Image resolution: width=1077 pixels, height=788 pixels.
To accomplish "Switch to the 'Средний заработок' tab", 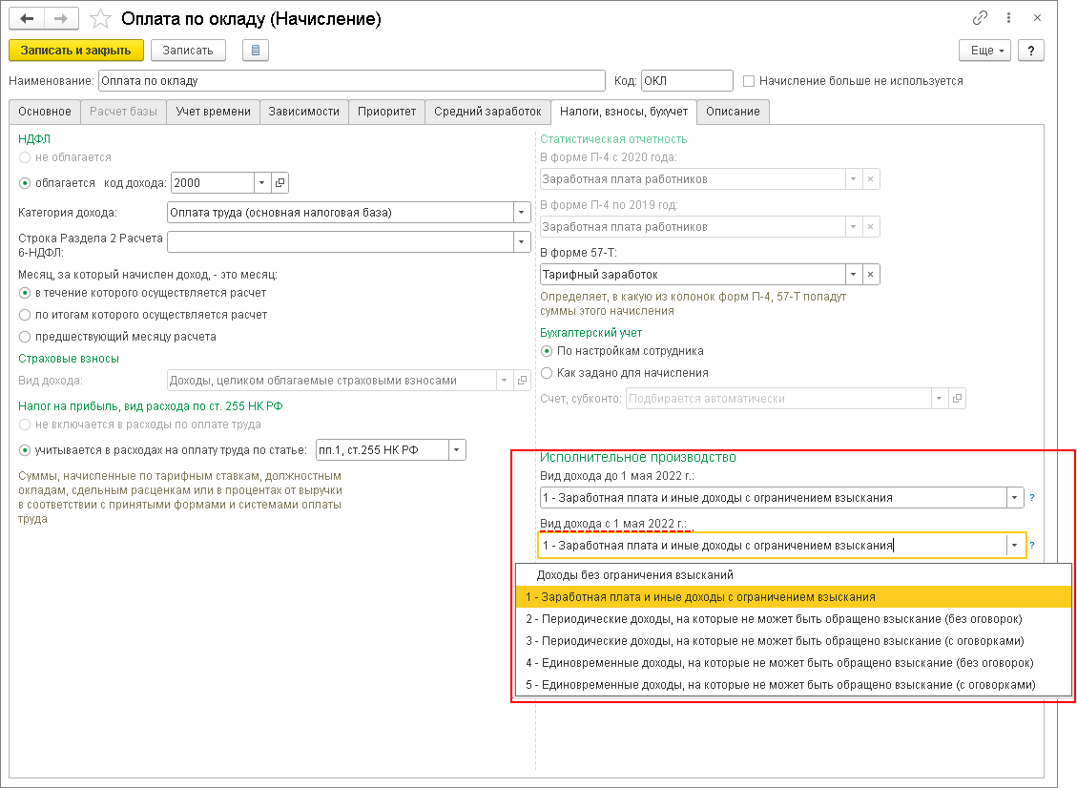I will (487, 112).
